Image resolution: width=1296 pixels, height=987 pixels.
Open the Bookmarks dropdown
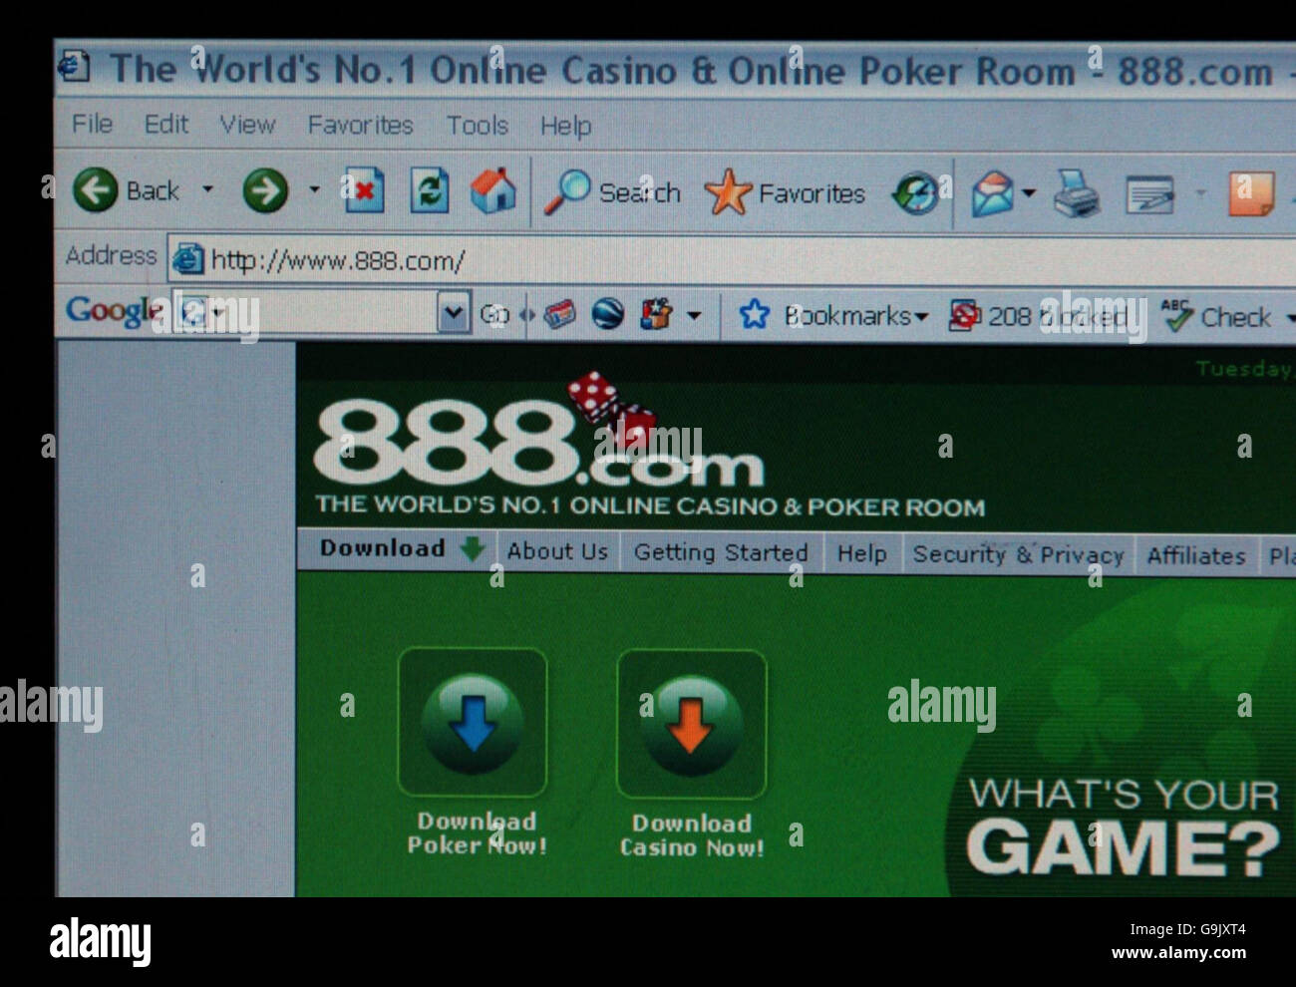coord(833,316)
